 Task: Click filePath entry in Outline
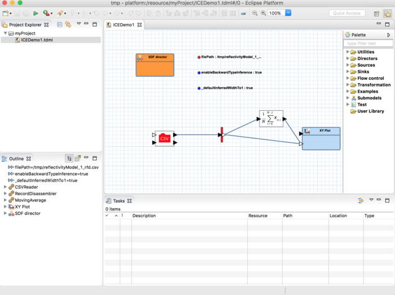(x=53, y=167)
